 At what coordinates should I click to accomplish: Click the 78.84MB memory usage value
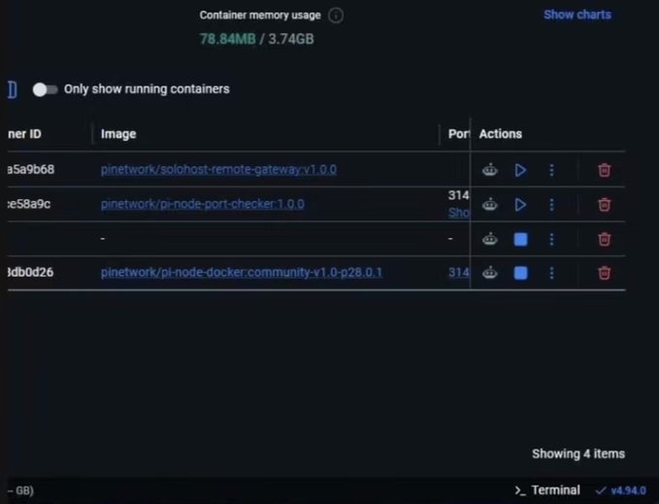(227, 39)
